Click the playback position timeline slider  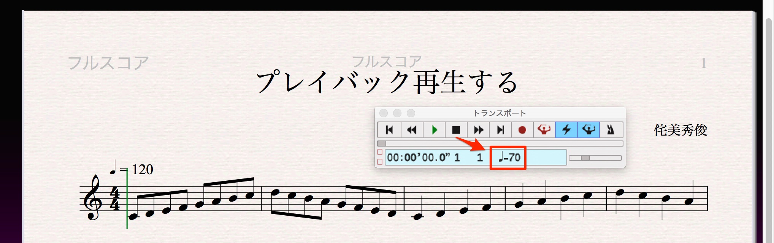500,144
